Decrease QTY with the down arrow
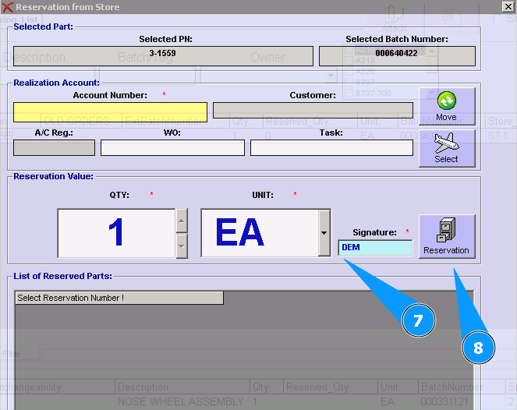Image resolution: width=517 pixels, height=410 pixels. coord(182,246)
